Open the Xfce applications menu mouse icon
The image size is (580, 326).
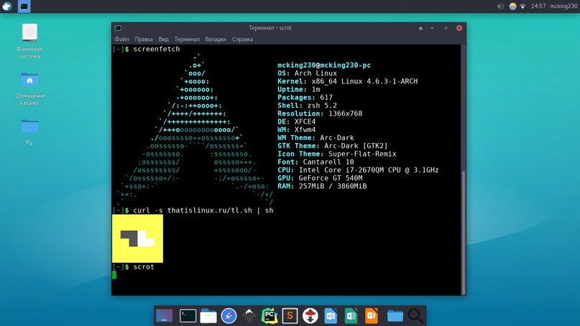[x=6, y=6]
